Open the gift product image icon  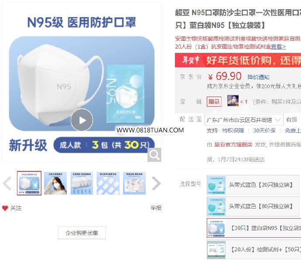[233, 101]
